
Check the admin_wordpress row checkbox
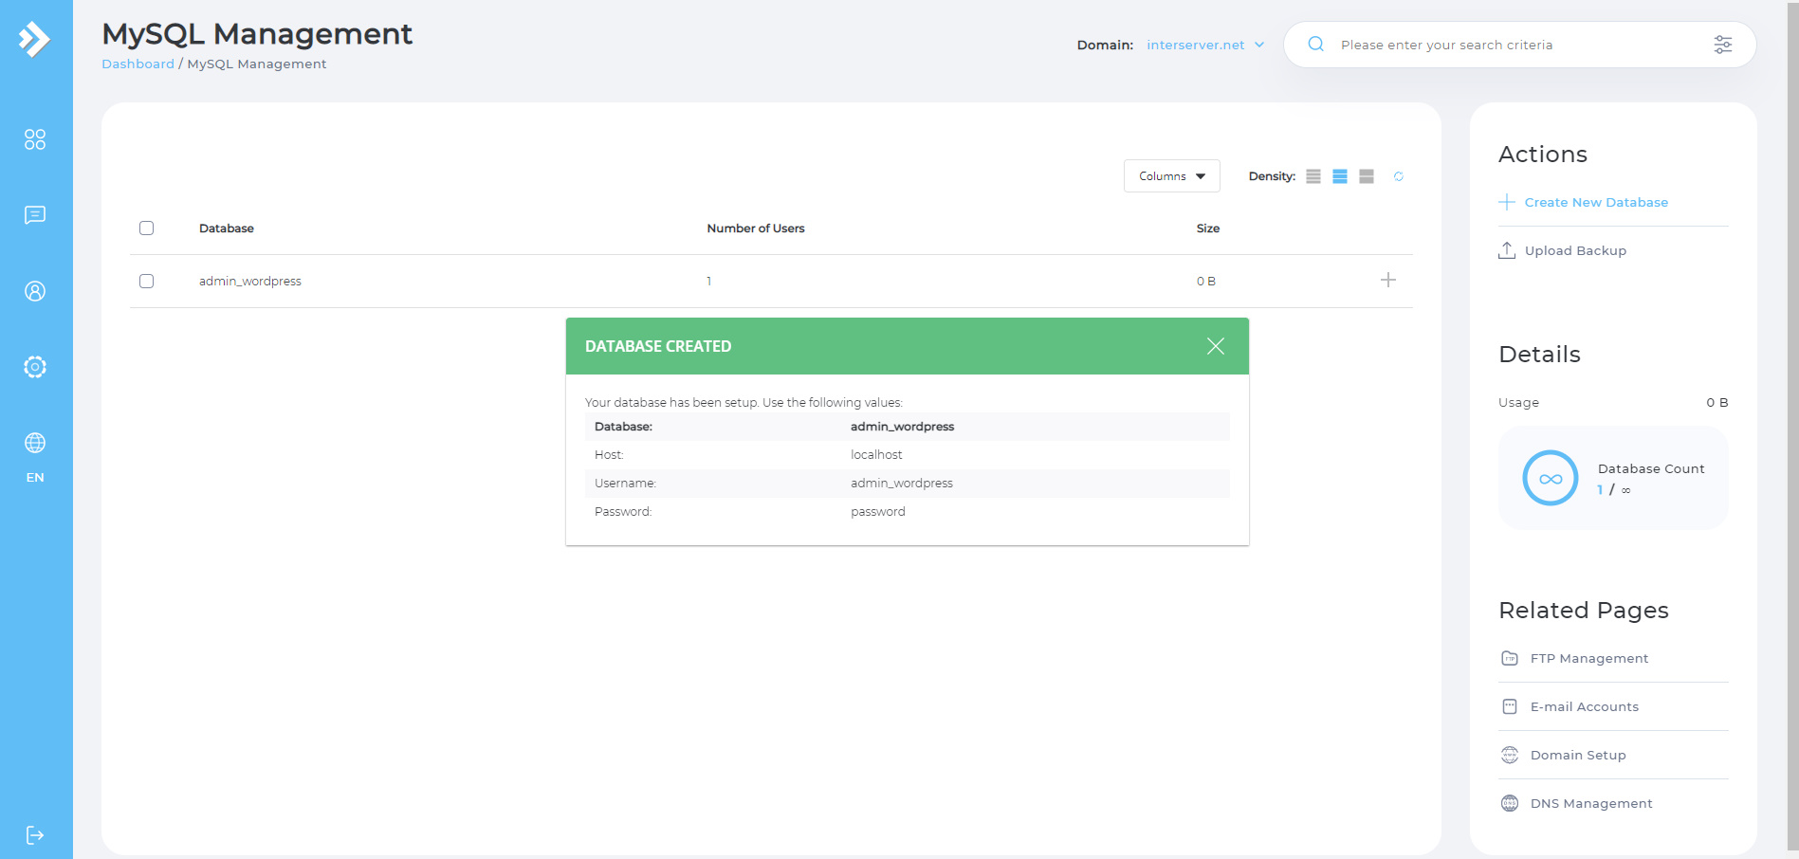146,281
